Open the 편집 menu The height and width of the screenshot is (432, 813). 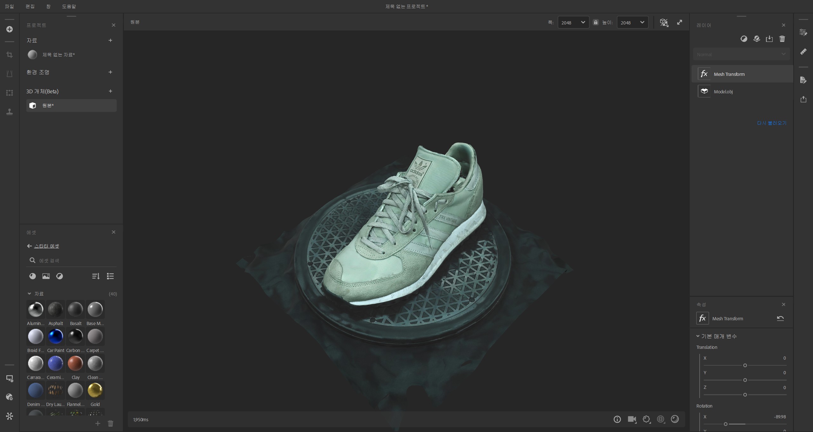click(x=30, y=6)
